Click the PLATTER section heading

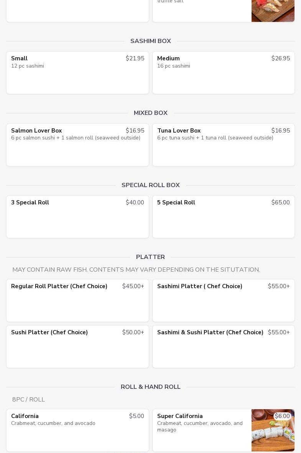(150, 257)
